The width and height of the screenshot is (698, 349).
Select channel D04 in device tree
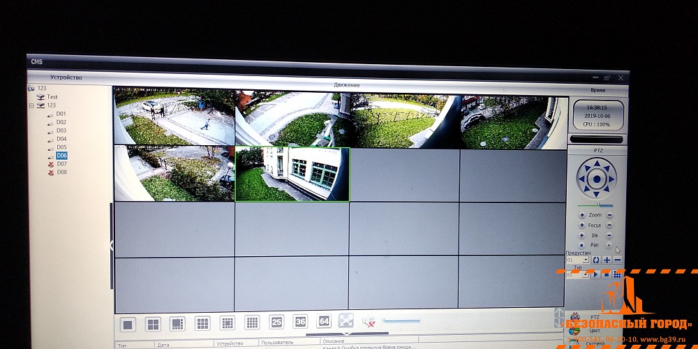coord(61,139)
